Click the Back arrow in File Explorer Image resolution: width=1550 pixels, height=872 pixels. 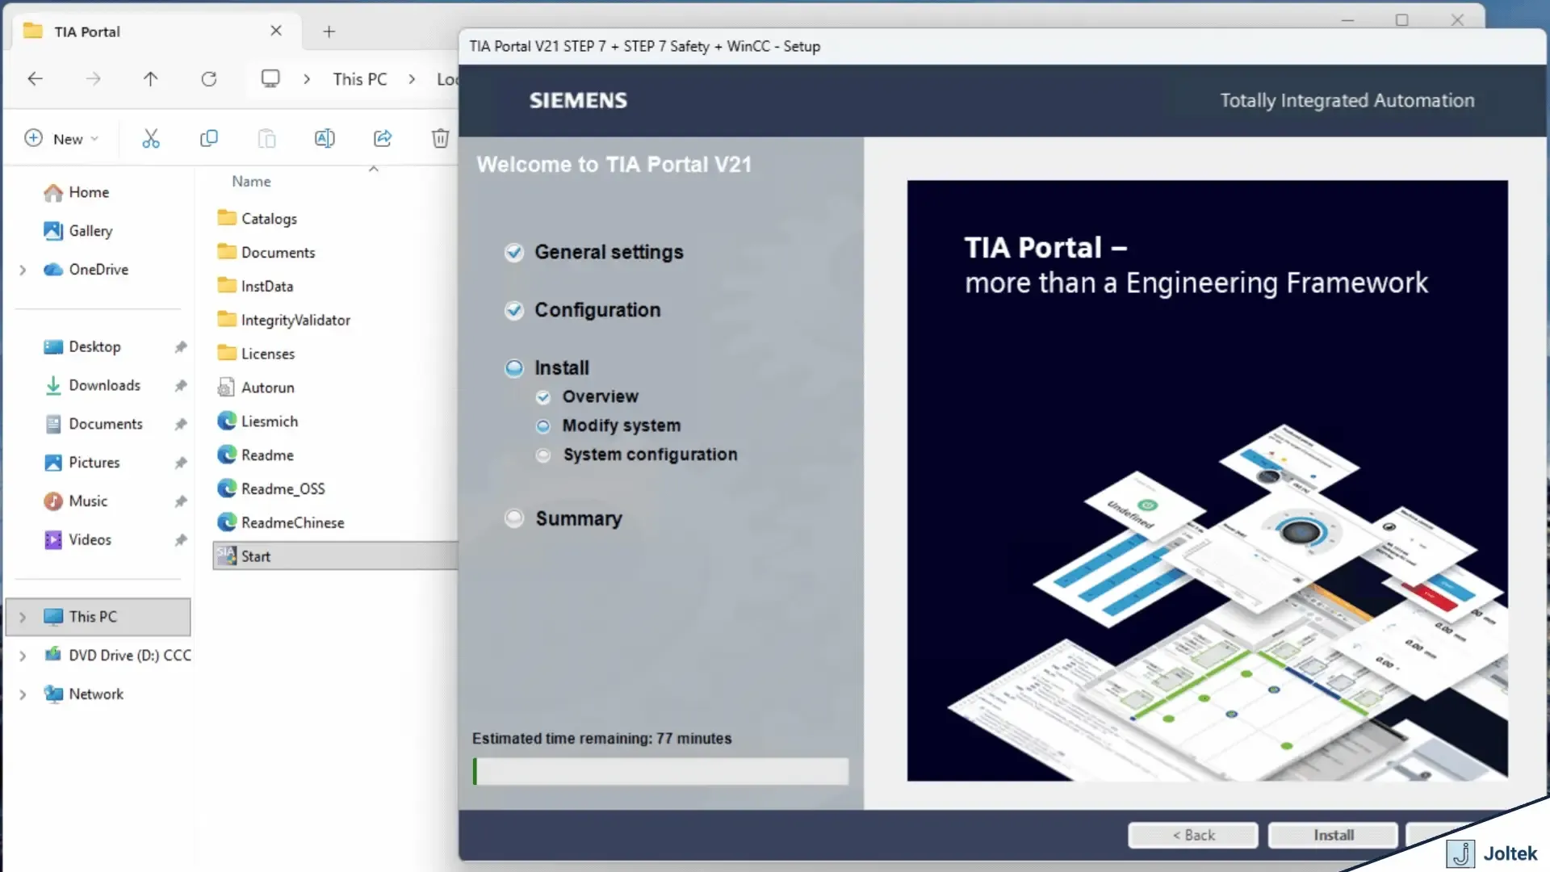pos(35,78)
